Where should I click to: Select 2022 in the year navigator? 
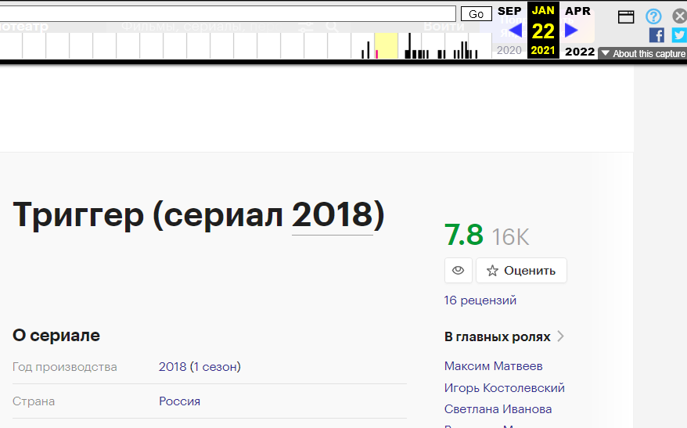click(x=580, y=52)
